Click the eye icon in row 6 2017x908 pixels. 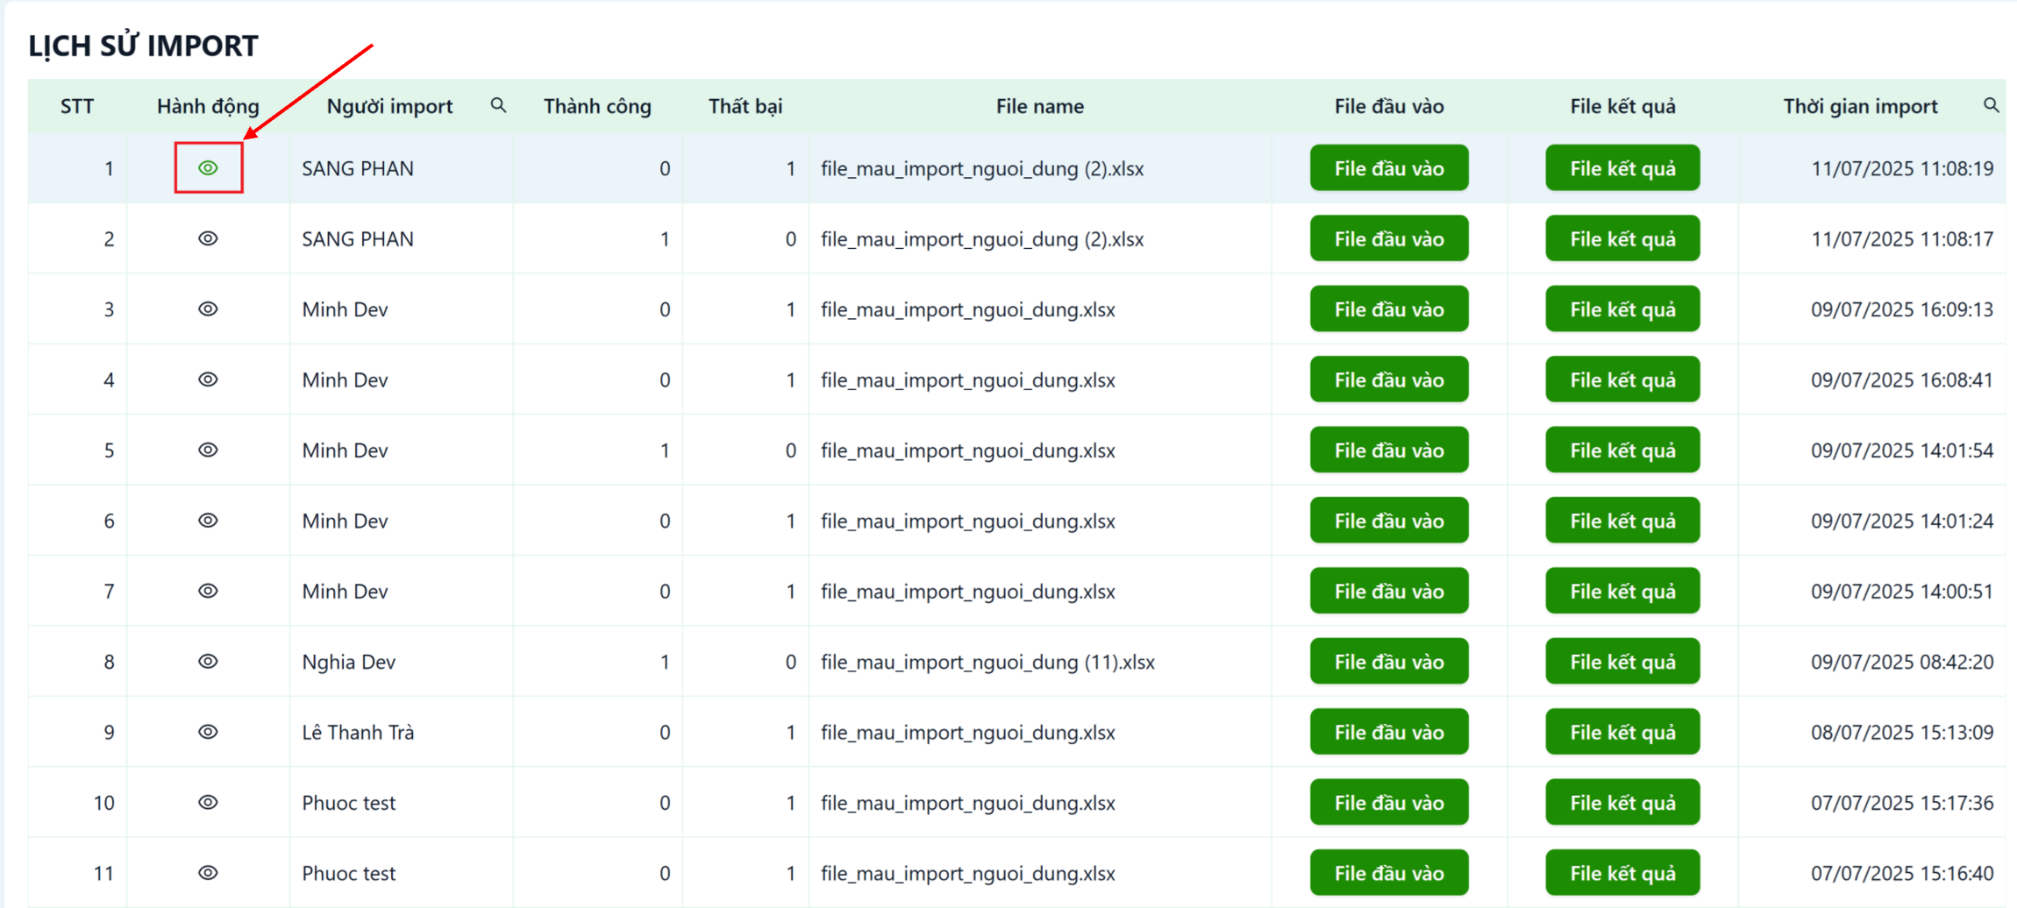point(208,521)
